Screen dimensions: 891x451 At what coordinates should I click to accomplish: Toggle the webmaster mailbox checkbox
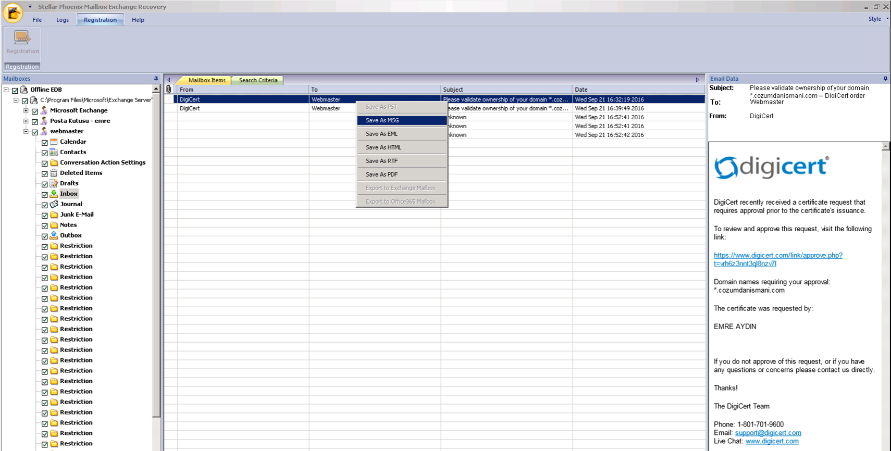click(x=35, y=132)
